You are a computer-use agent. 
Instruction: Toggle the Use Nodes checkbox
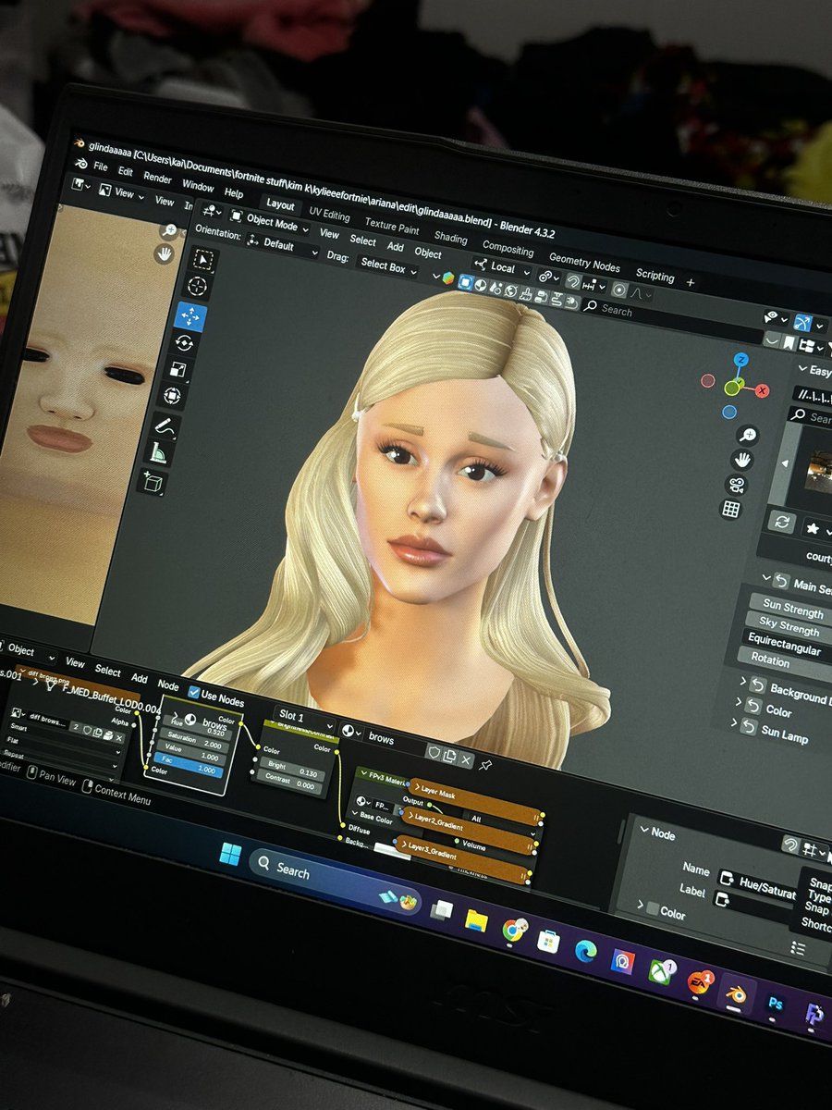tap(194, 691)
